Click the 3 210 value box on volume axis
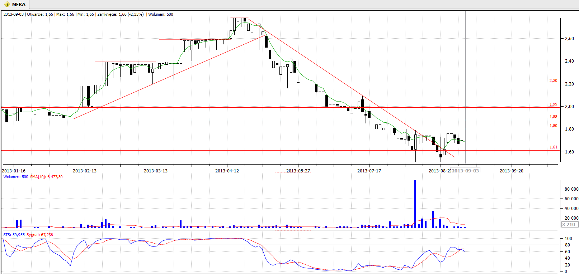This screenshot has height=274, width=579. [569, 225]
